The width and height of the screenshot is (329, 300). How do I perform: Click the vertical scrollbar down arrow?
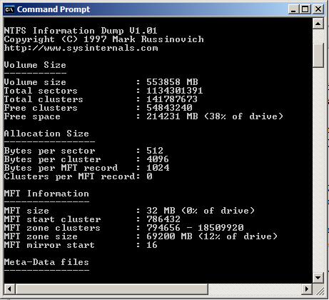click(x=318, y=277)
